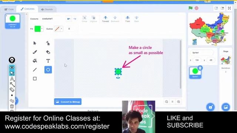Image resolution: width=237 pixels, height=133 pixels.
Task: Click the green Fill color swatch
Action: pyautogui.click(x=38, y=29)
